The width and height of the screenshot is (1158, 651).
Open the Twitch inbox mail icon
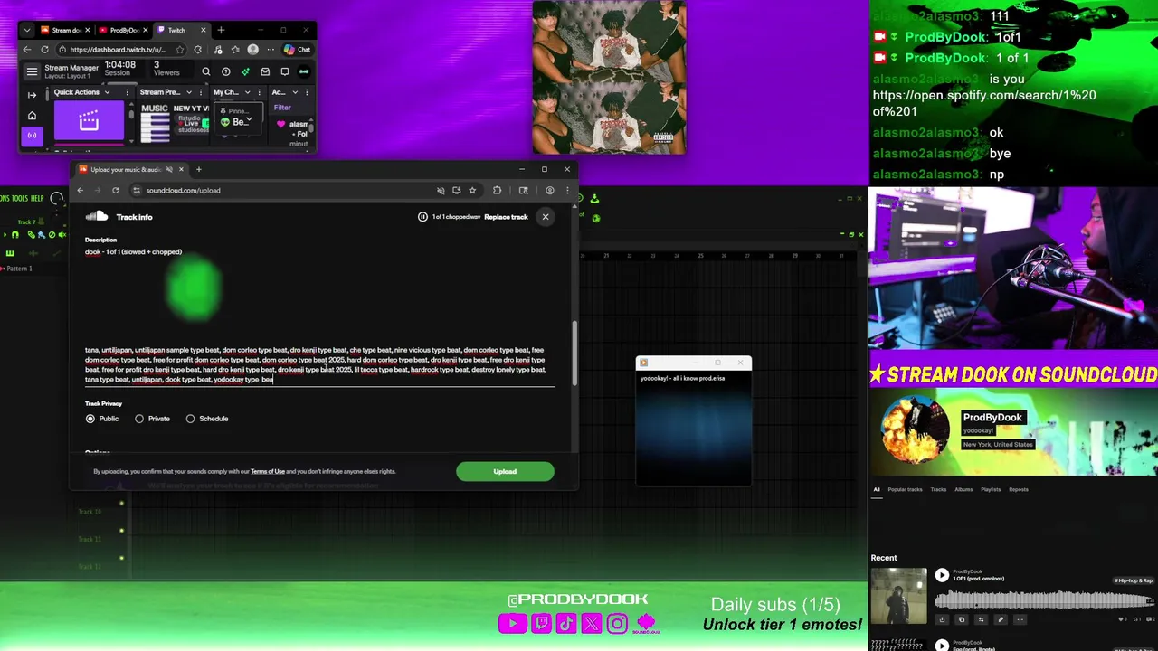tap(265, 71)
